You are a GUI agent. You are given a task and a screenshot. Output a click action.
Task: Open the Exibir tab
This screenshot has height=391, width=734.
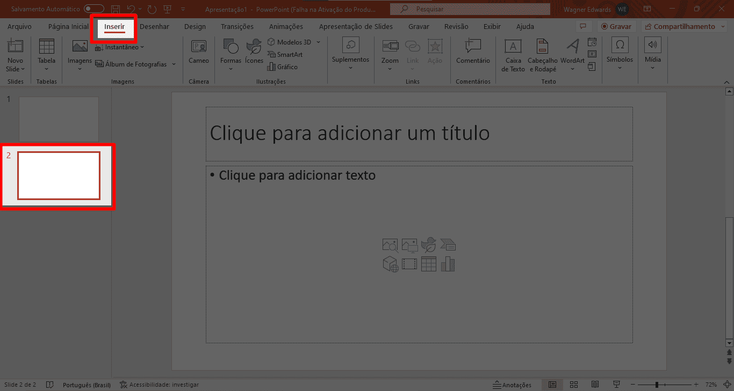tap(492, 26)
